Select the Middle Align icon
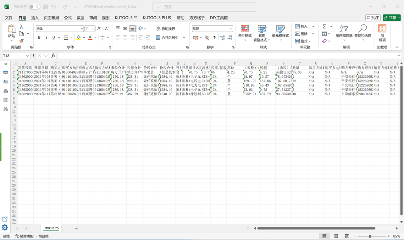Screen dimensions: 404x240 pos(125,29)
